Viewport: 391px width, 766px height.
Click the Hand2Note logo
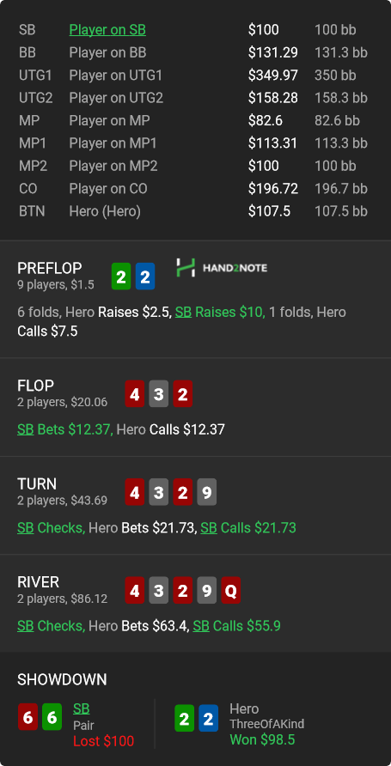[x=222, y=268]
